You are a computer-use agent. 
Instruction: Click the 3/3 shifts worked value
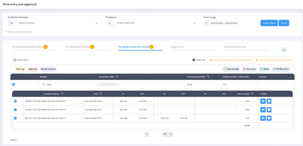224,84
